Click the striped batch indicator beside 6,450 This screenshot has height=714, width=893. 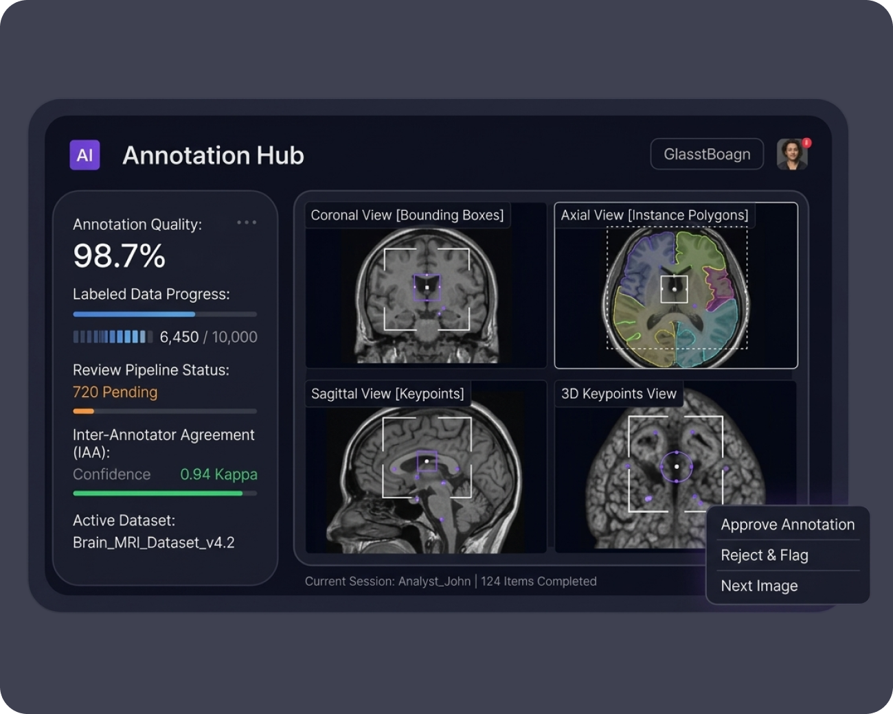(x=113, y=336)
